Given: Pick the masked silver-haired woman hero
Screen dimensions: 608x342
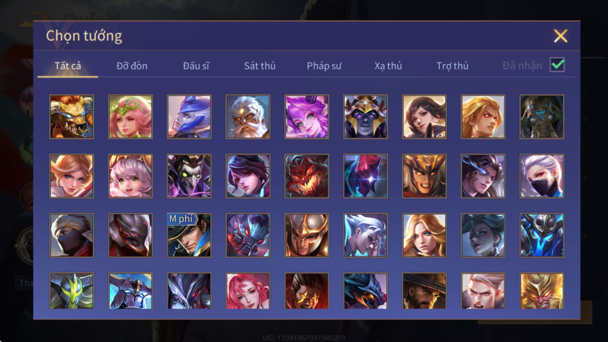Looking at the screenshot, I should pos(542,176).
